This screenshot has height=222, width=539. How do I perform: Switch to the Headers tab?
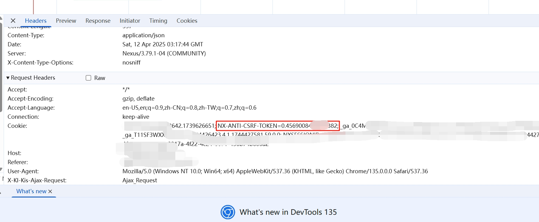pyautogui.click(x=36, y=21)
